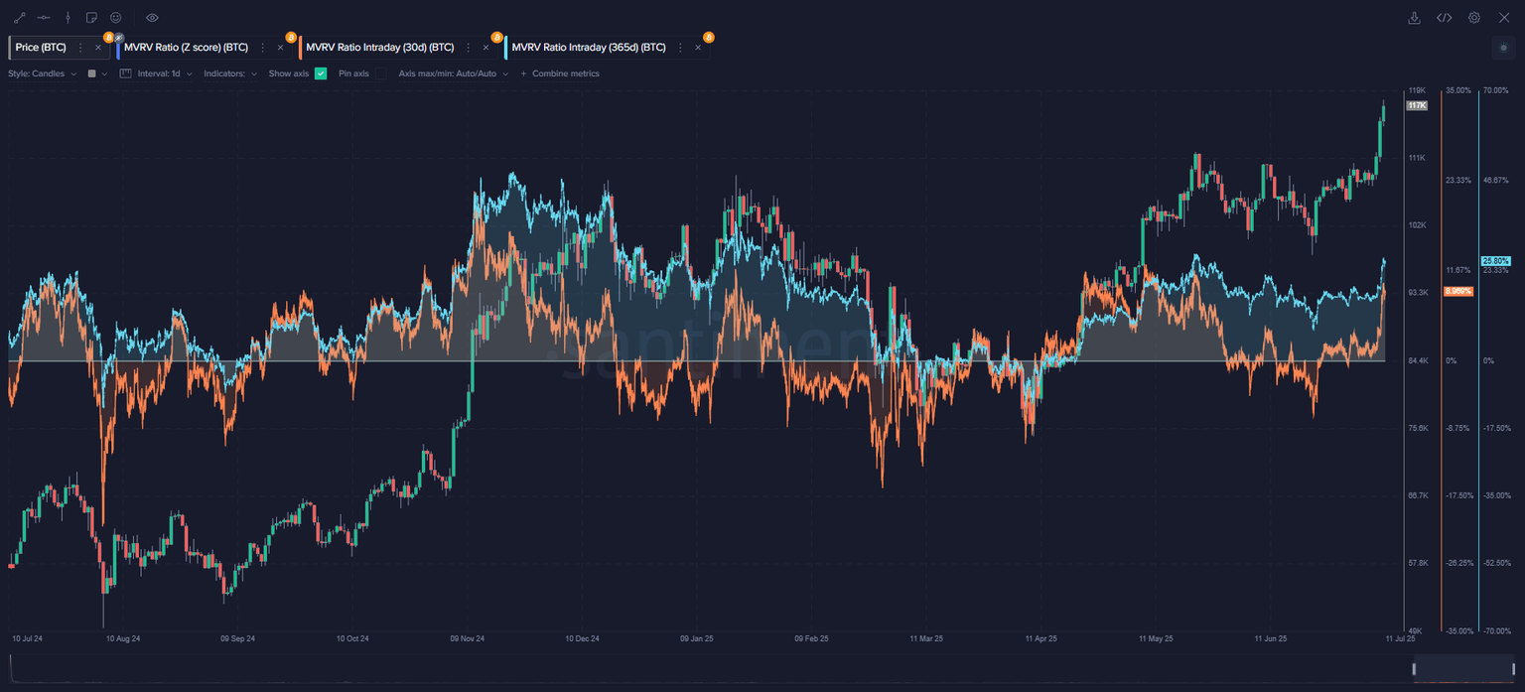Image resolution: width=1525 pixels, height=692 pixels.
Task: Open the Style: Candles dropdown
Action: [42, 73]
